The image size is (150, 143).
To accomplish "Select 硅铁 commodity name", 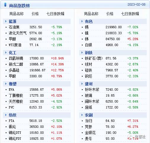I will 88,70.
